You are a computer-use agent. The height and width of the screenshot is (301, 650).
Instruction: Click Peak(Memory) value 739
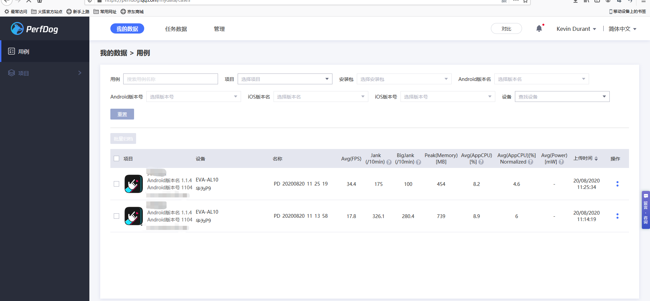click(441, 216)
